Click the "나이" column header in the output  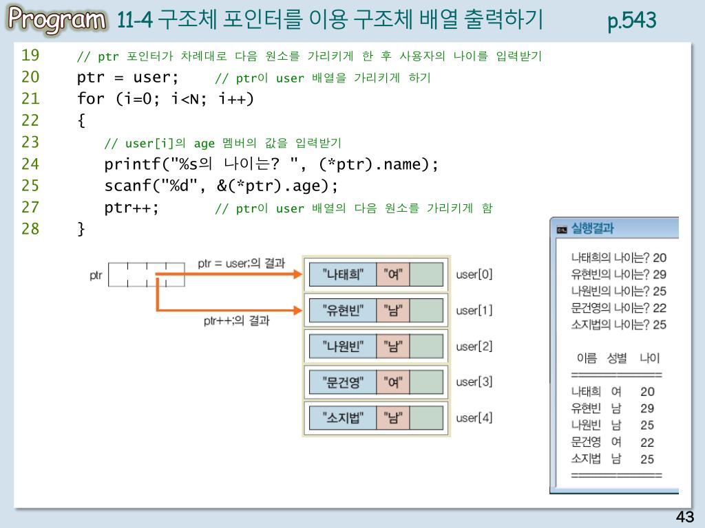click(x=650, y=358)
